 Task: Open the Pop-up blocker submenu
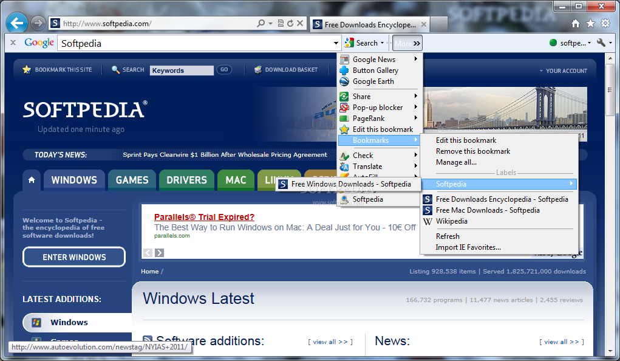(x=380, y=108)
